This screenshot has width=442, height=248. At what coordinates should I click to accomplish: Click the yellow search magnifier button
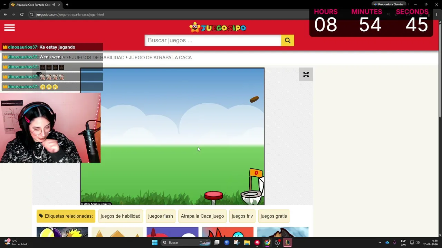point(287,40)
